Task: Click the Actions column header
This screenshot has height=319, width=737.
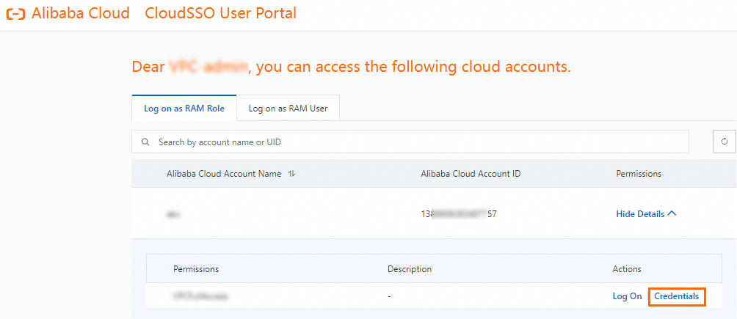Action: (627, 269)
